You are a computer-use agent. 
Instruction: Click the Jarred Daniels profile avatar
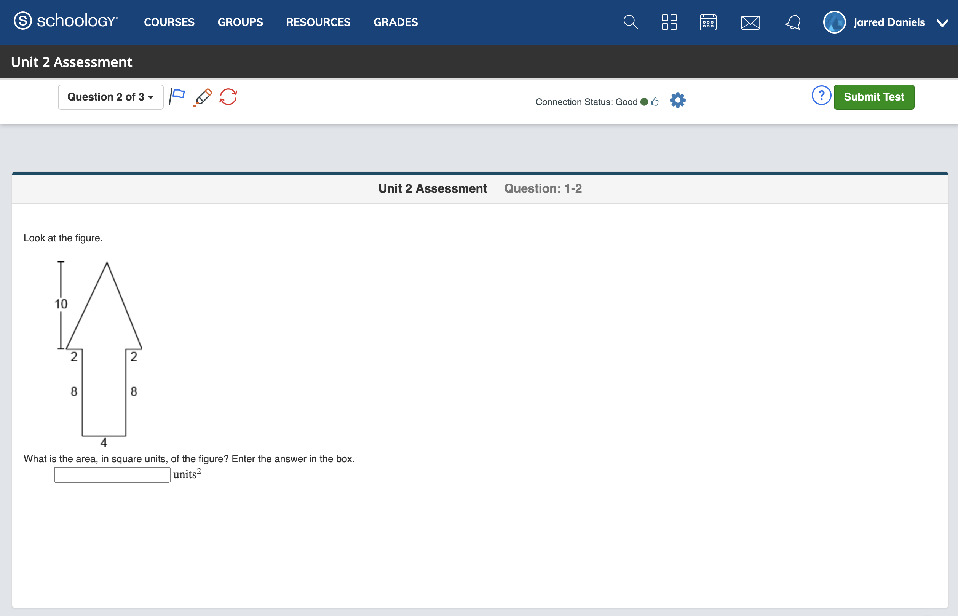tap(834, 22)
